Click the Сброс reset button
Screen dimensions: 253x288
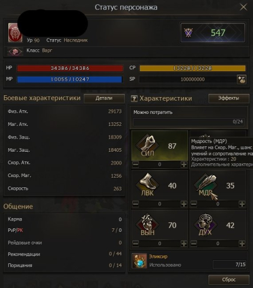pos(229,280)
